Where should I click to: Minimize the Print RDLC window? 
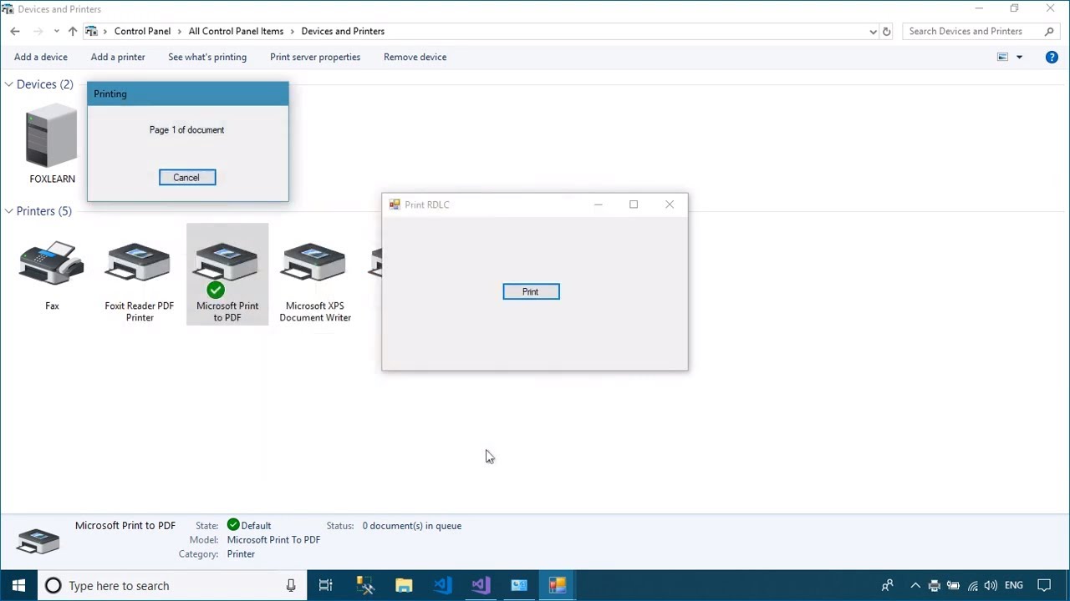point(598,205)
